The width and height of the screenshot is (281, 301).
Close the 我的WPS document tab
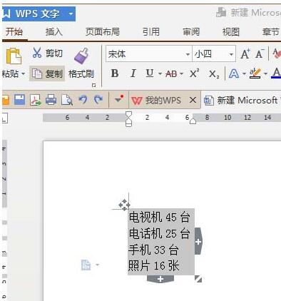[x=193, y=100]
